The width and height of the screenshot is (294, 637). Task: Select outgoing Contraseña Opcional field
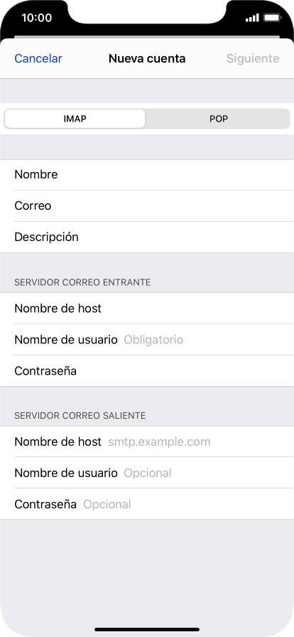click(x=147, y=504)
